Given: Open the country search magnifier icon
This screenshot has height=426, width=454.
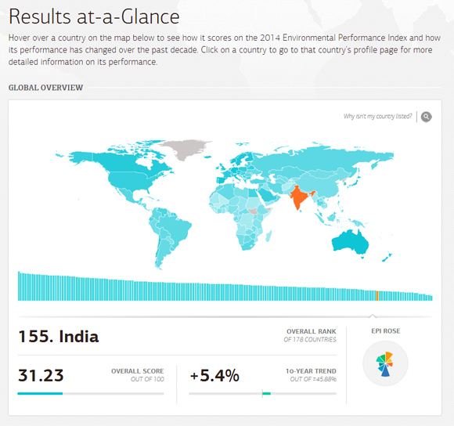Looking at the screenshot, I should point(426,117).
